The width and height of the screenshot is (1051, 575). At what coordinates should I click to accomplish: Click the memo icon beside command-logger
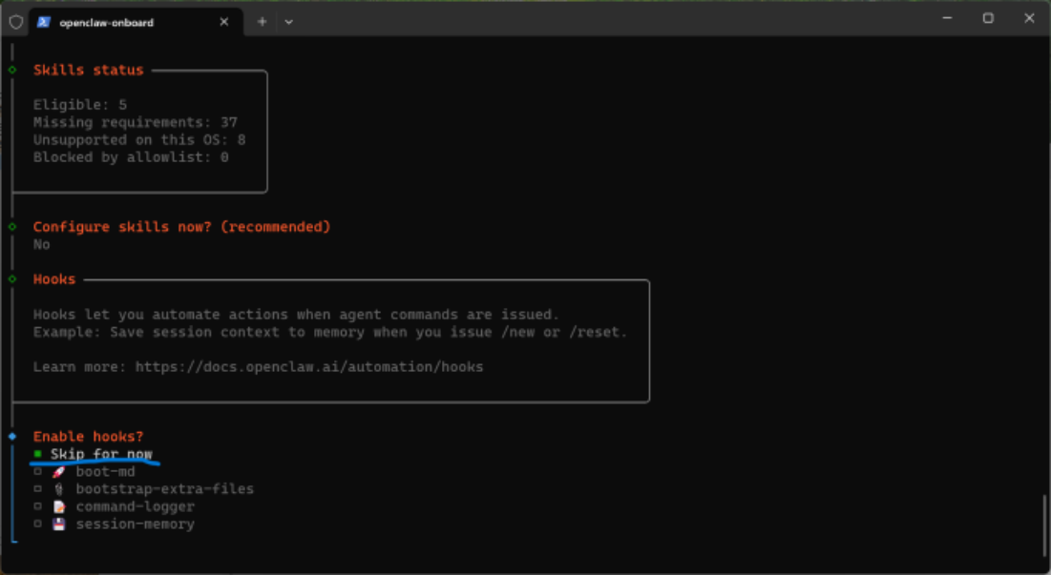point(59,506)
